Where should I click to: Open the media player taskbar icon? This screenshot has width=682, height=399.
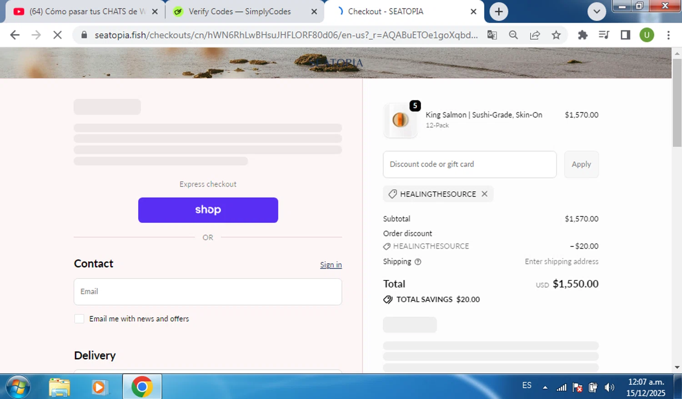click(99, 387)
